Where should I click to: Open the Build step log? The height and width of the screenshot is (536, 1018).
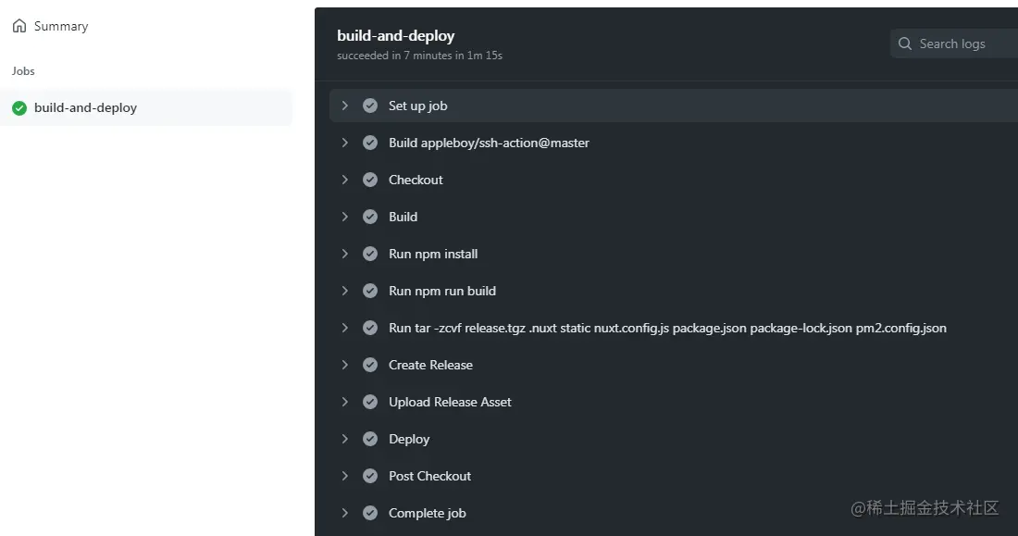[403, 217]
